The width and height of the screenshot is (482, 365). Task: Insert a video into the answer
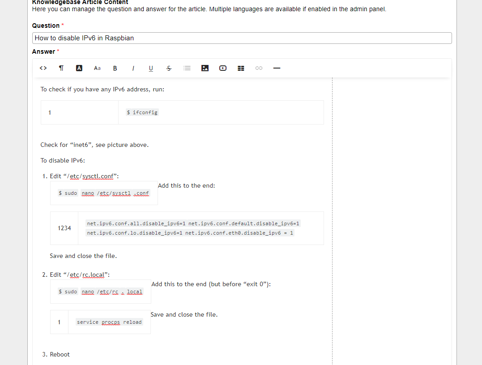coord(223,69)
